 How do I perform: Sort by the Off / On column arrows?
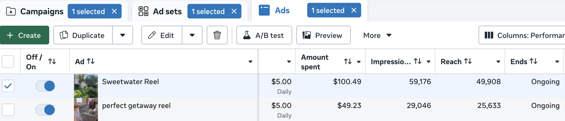click(x=52, y=61)
